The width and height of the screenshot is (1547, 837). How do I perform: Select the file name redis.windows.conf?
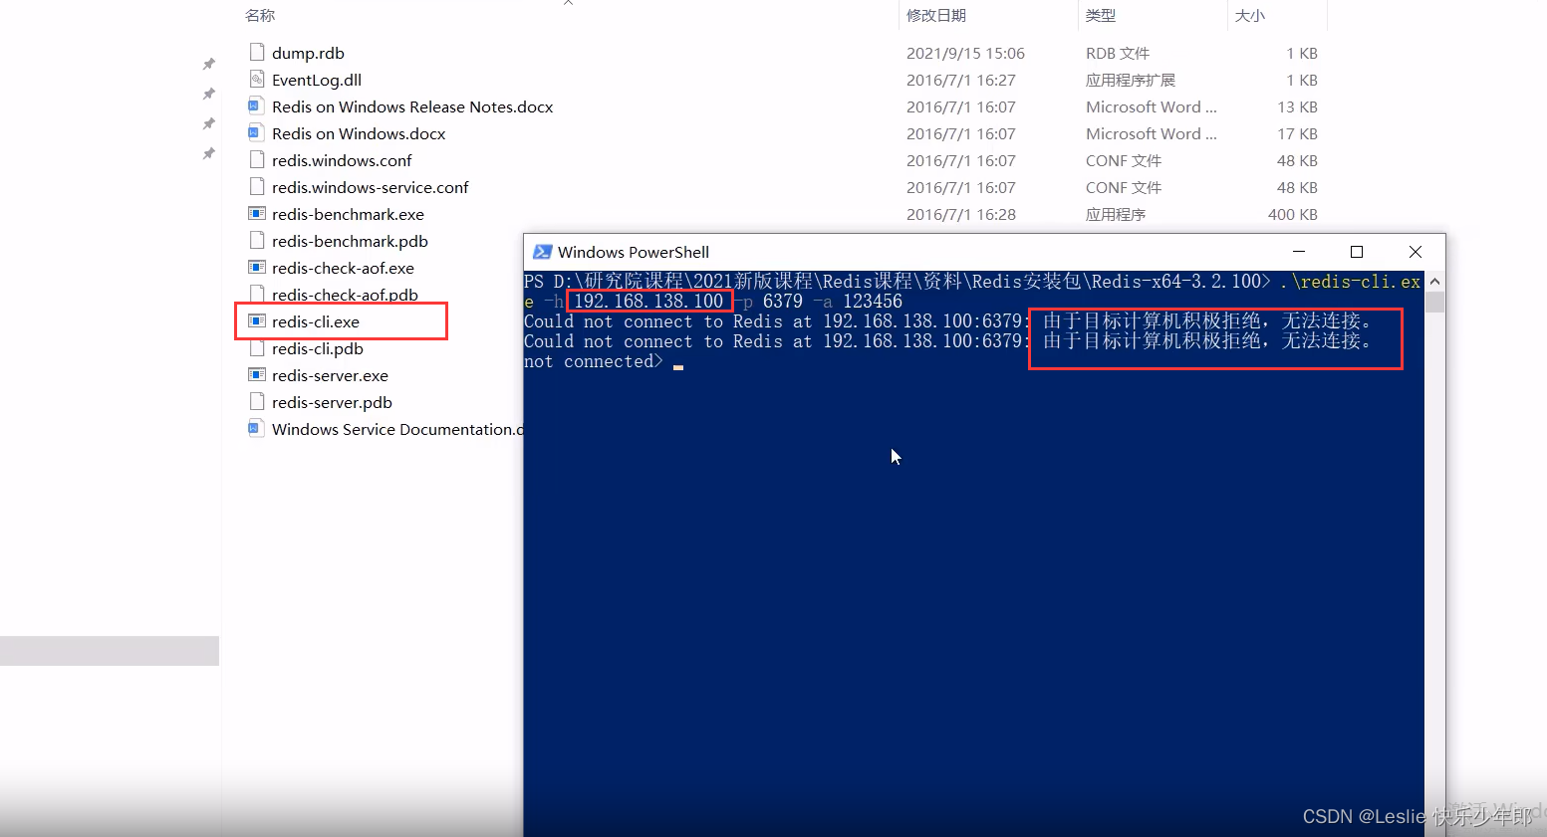(342, 160)
